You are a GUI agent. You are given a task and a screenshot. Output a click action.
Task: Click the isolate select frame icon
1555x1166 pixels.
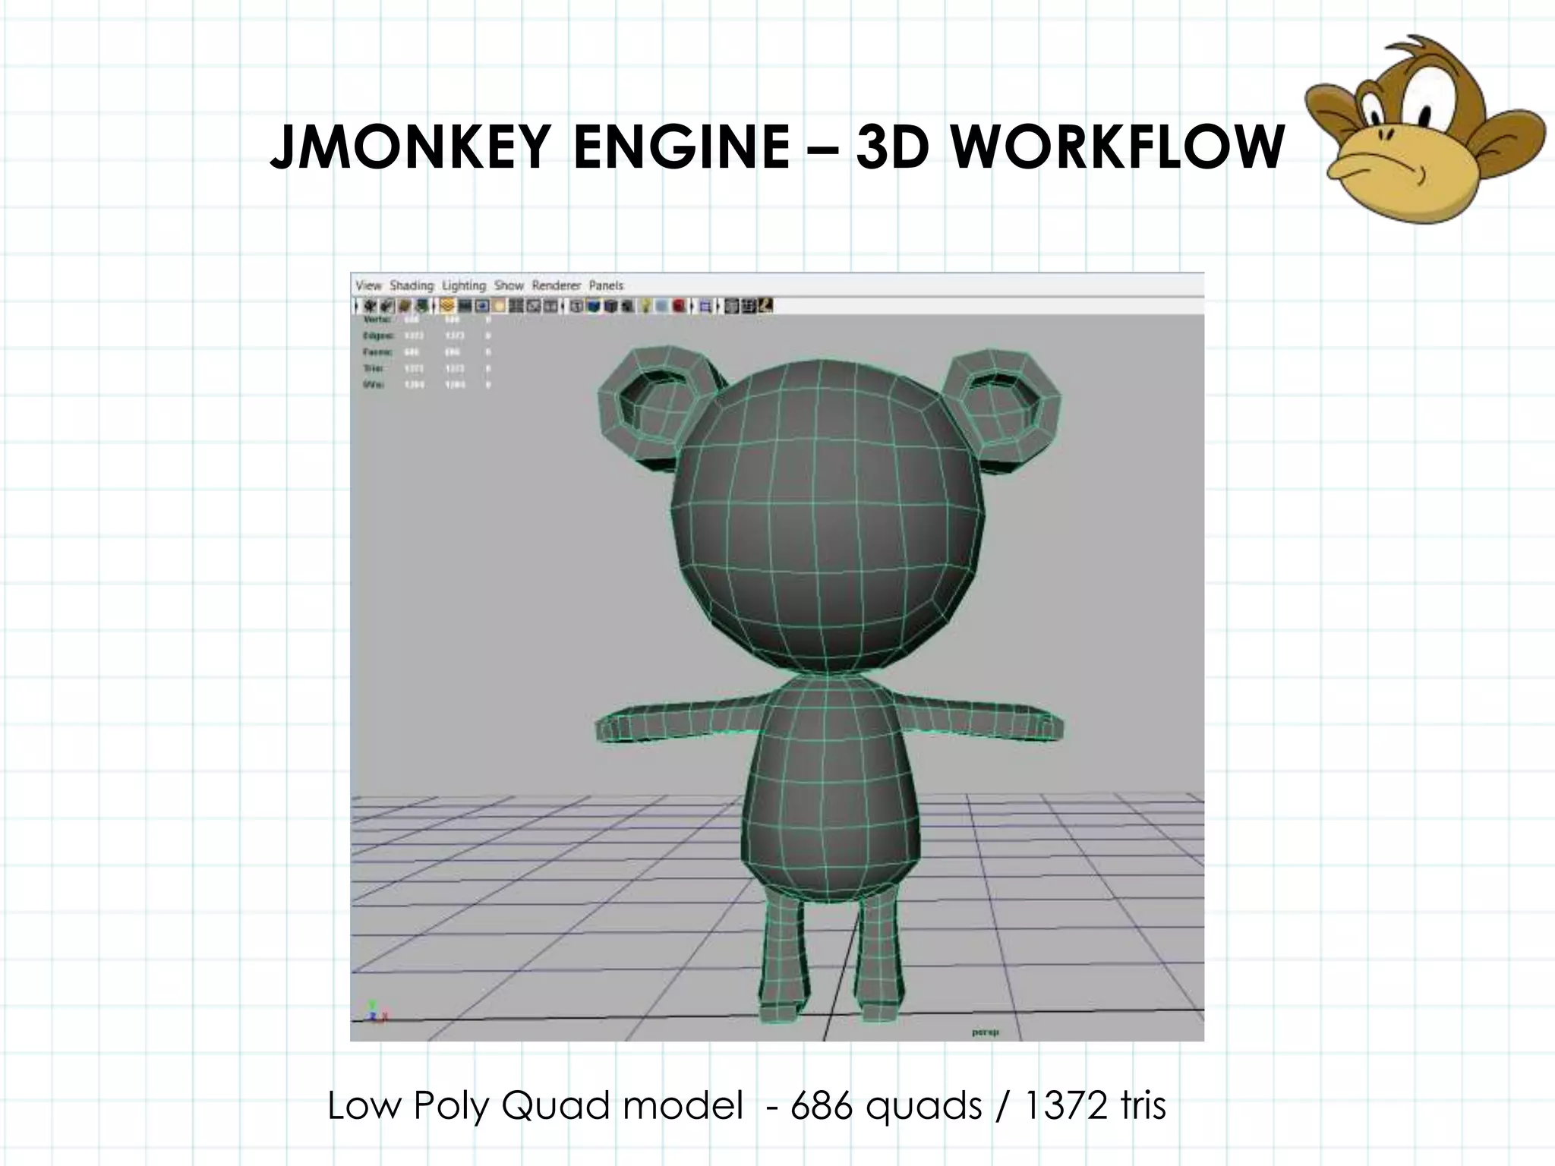pyautogui.click(x=705, y=306)
